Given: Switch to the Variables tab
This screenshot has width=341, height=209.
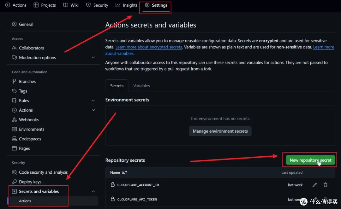Looking at the screenshot, I should coord(141,85).
